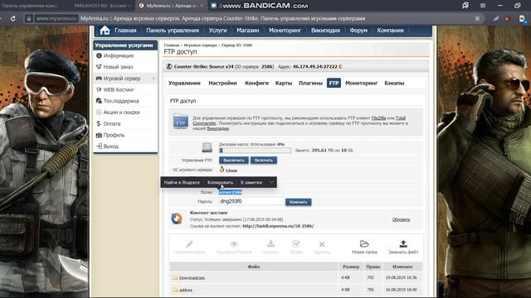Click the Обновить content hosting link
Image resolution: width=531 pixels, height=298 pixels.
click(401, 219)
